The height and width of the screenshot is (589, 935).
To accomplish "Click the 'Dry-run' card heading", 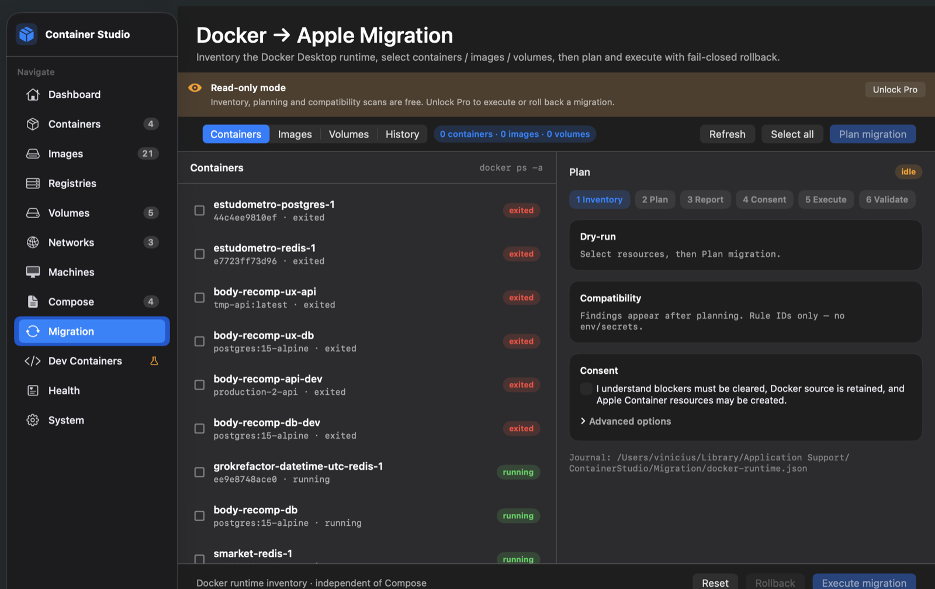I will 598,236.
